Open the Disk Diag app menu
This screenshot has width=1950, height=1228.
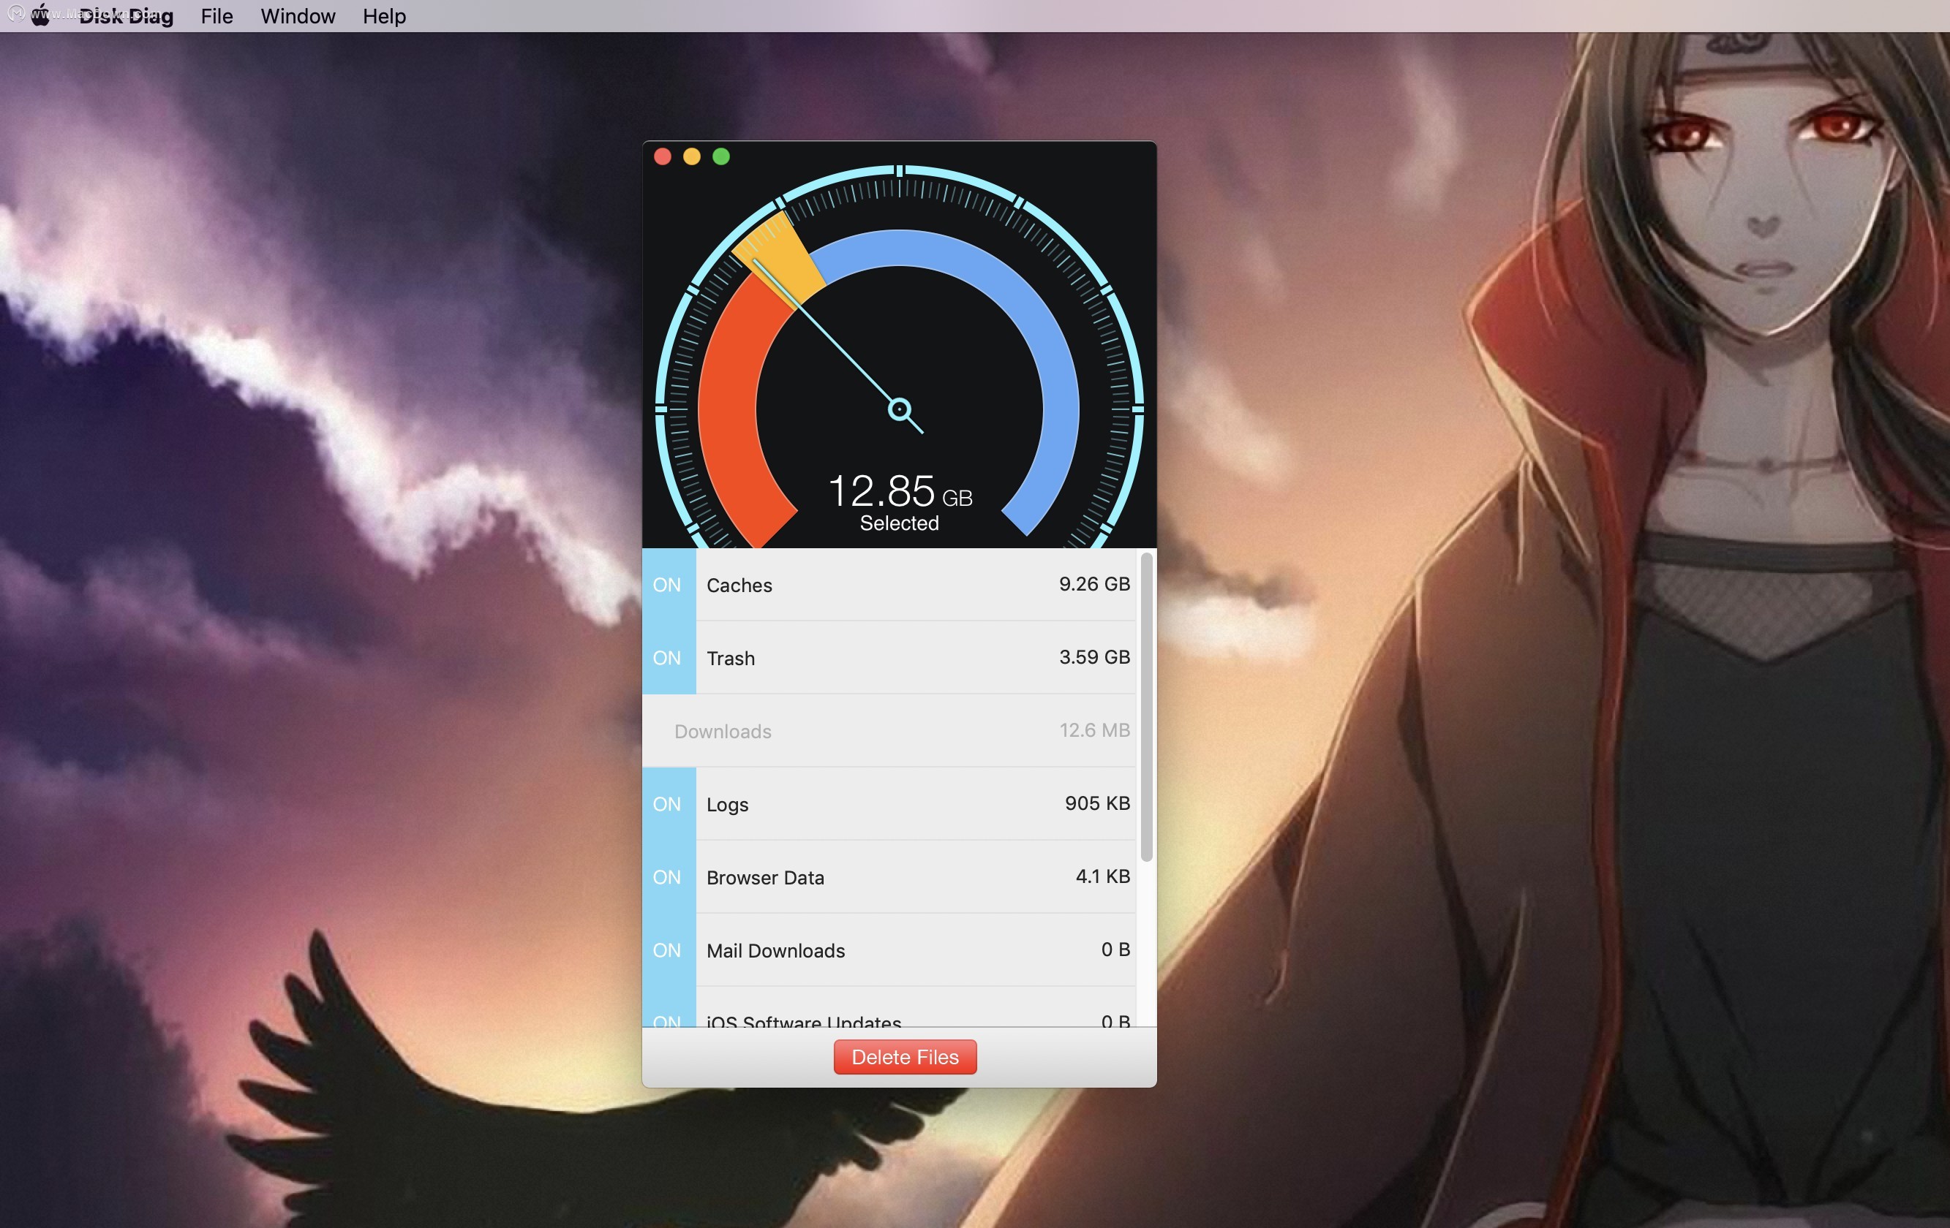coord(127,16)
